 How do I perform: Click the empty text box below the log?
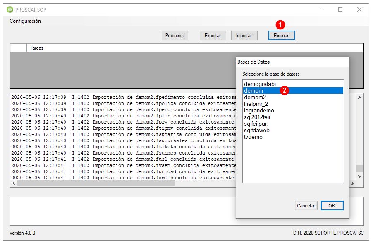122,211
